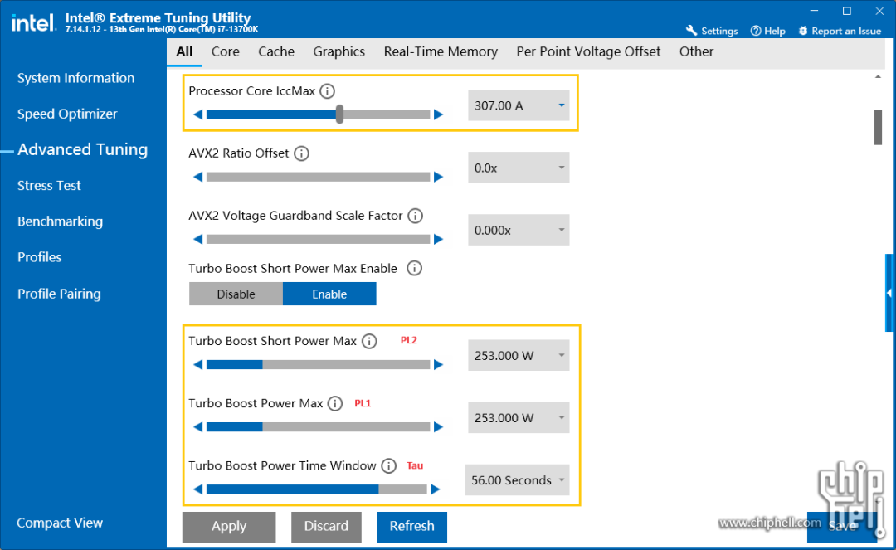Decrease AVX2 Voltage Guardband Scale Factor arrow

click(197, 239)
